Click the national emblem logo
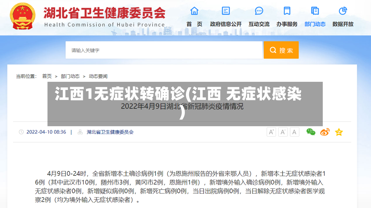Viewport: 371px width, 208px height. [23, 16]
